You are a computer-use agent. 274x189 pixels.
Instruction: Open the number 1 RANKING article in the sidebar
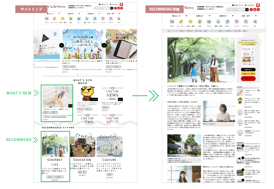point(248,150)
